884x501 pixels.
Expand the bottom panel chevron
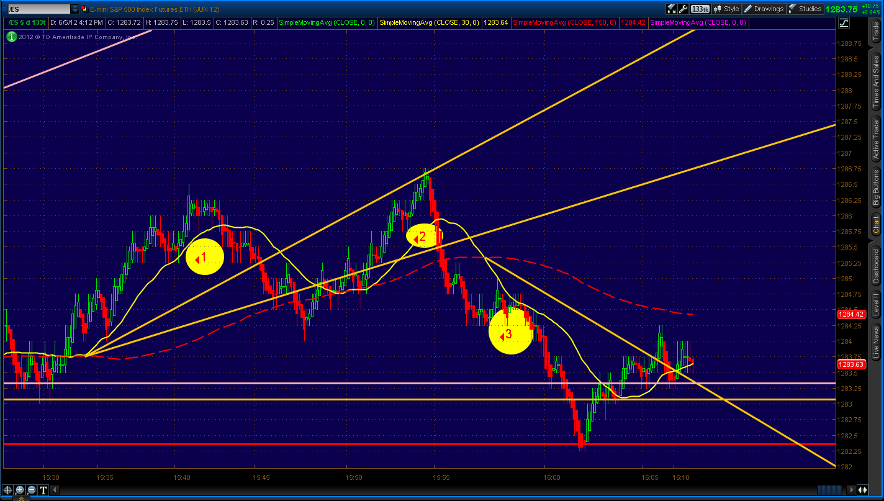coord(22,497)
